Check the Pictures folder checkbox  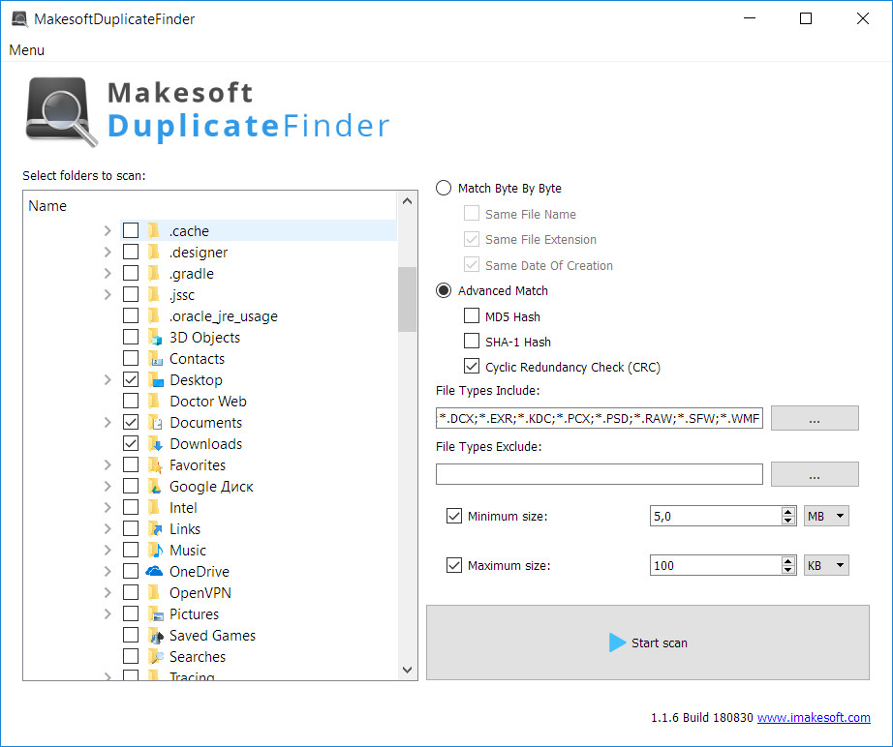(x=131, y=613)
